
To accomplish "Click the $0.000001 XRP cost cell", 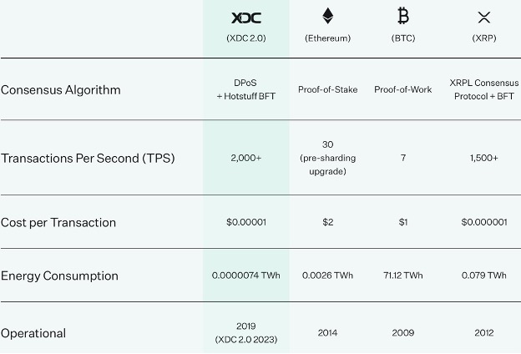I will (x=484, y=222).
